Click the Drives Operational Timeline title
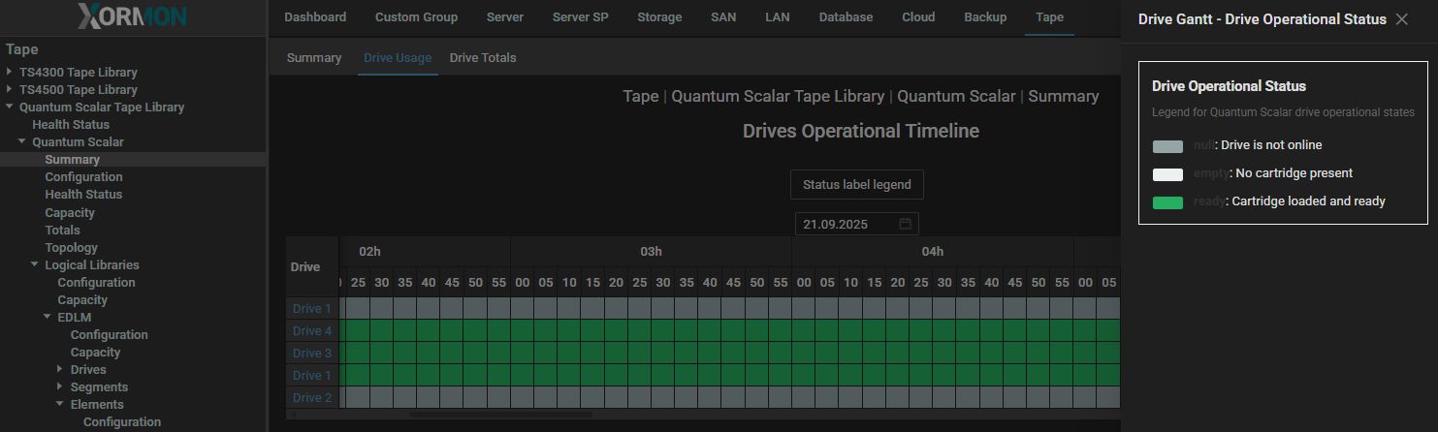Viewport: 1438px width, 432px height. tap(861, 131)
